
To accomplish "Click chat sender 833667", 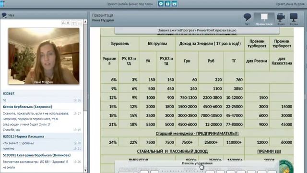I will 9,94.
